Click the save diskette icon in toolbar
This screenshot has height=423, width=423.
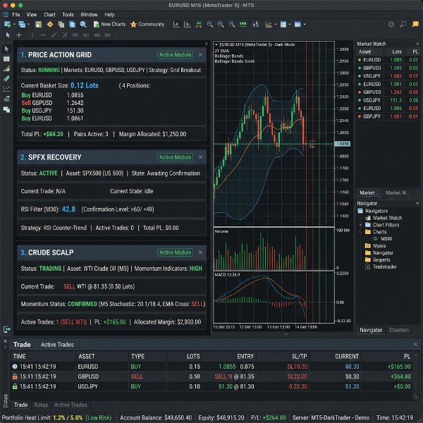(38, 24)
